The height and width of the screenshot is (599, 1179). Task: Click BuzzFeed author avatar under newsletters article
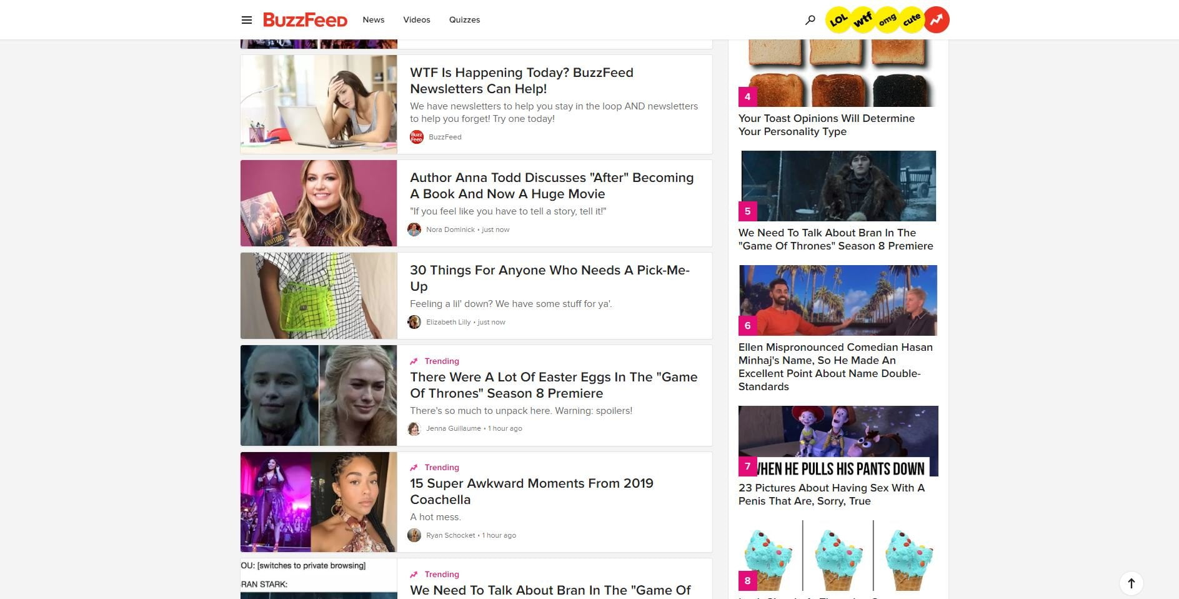coord(417,137)
